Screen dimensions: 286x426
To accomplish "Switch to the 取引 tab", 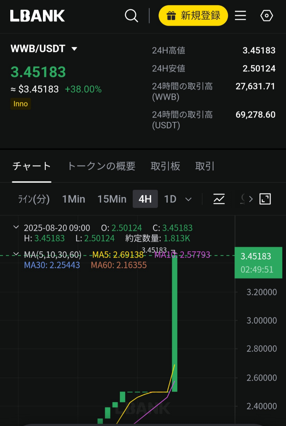I will point(205,166).
